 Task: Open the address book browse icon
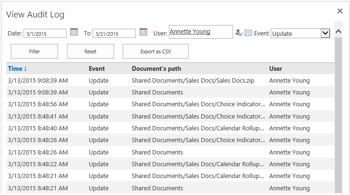click(248, 33)
